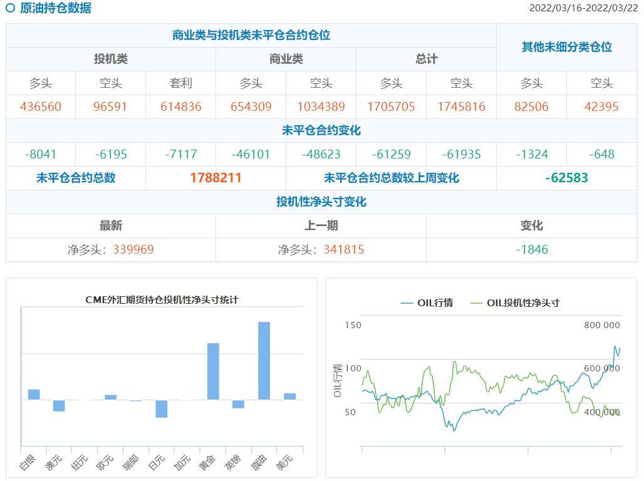
Task: Click the 澳元 negative bar
Action: 59,406
